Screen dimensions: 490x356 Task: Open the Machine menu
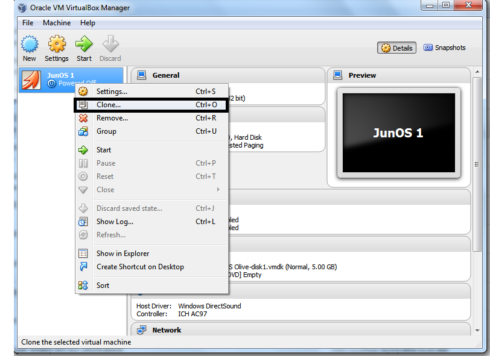pos(57,23)
